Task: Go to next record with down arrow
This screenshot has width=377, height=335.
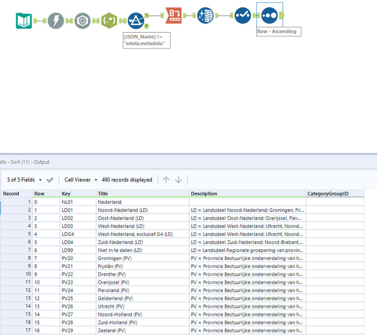Action: tap(178, 179)
